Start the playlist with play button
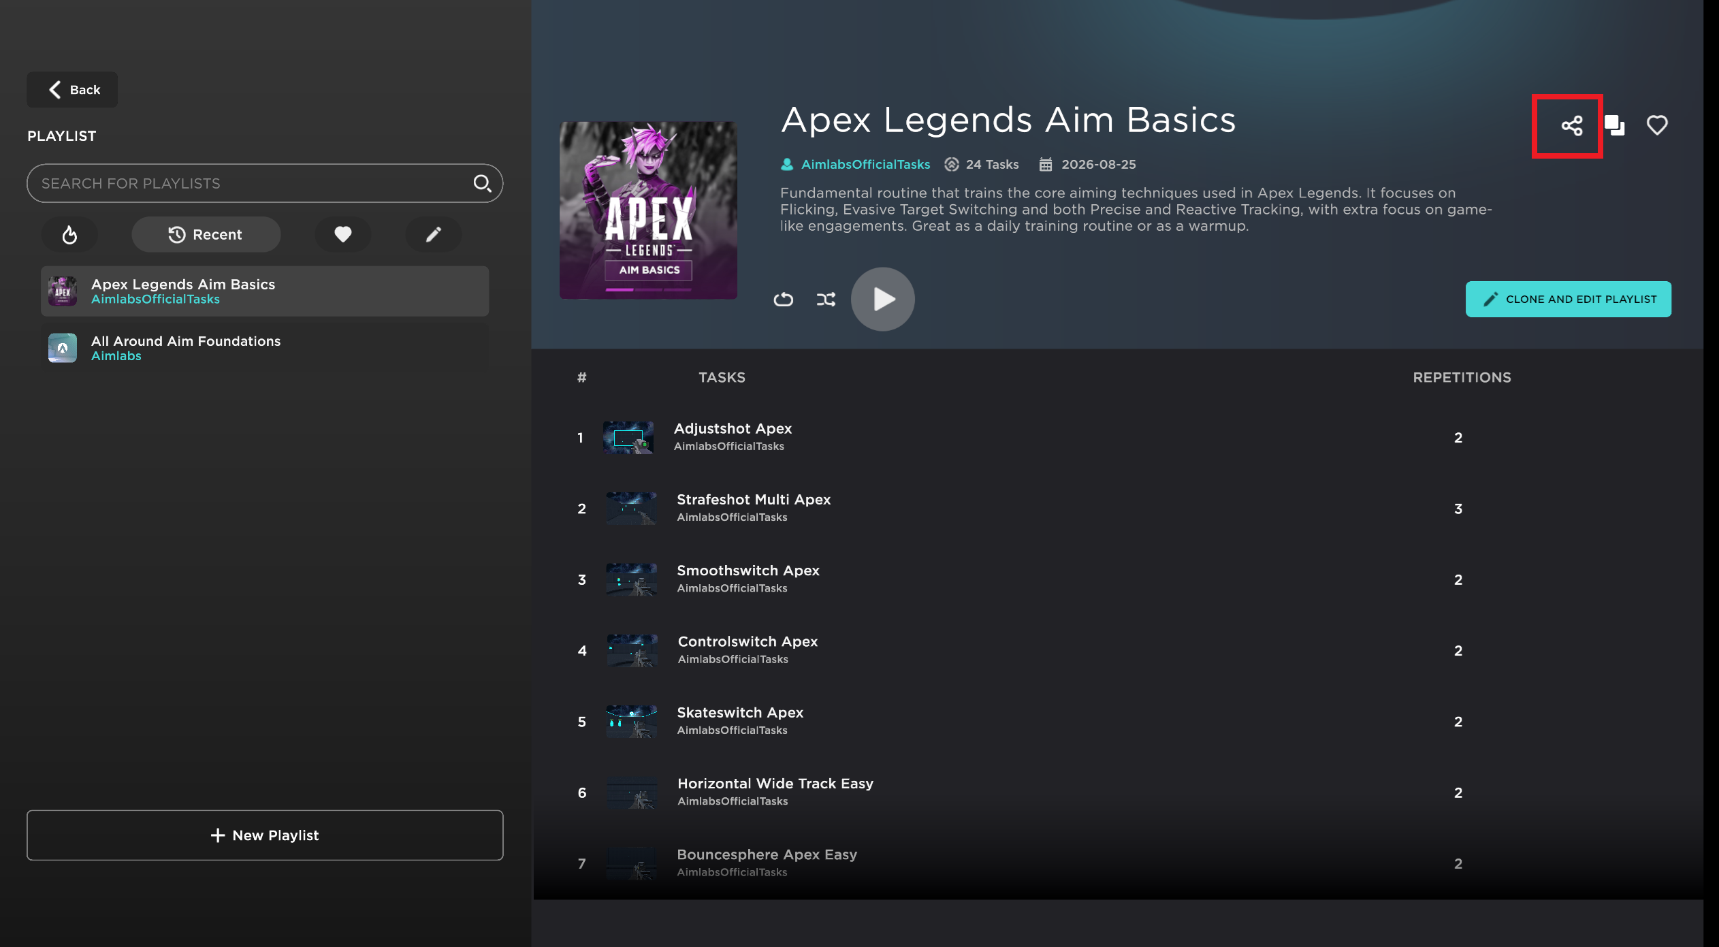This screenshot has width=1719, height=947. (882, 299)
